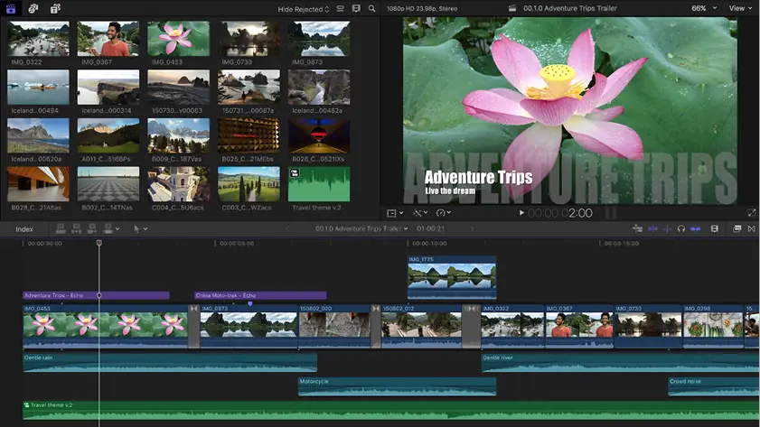
Task: Select the IMG_0322 browser thumbnail
Action: pyautogui.click(x=38, y=39)
